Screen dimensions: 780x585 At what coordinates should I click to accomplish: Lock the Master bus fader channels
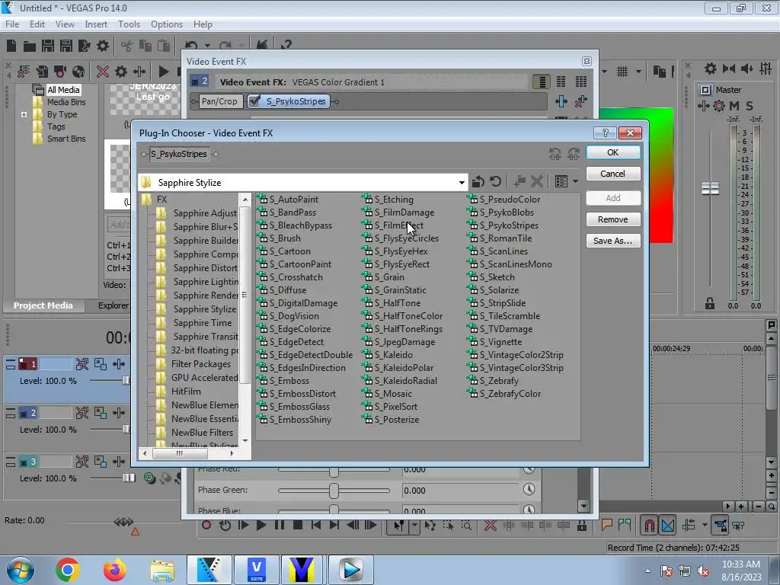[x=710, y=303]
